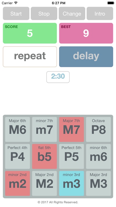This screenshot has width=116, height=207.
Task: Tap the Stop button
Action: (44, 14)
